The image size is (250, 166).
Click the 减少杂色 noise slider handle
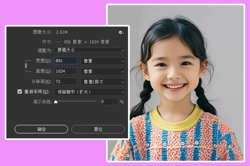[56, 102]
